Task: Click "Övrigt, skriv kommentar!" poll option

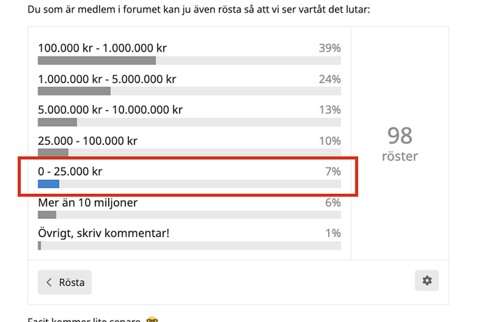Action: coord(104,233)
